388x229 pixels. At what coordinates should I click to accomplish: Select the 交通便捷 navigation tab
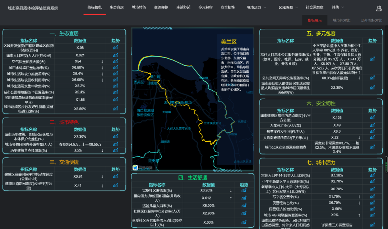pos(161,8)
